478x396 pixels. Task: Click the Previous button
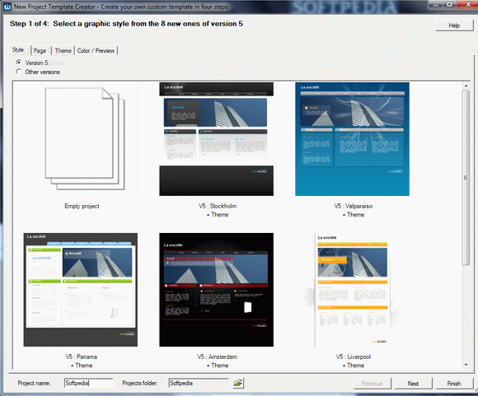coord(372,384)
